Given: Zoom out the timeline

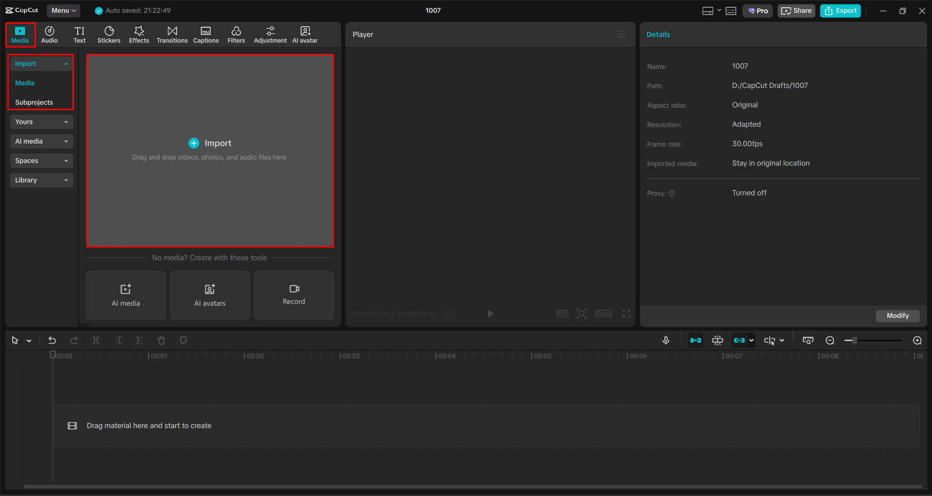Looking at the screenshot, I should tap(830, 340).
